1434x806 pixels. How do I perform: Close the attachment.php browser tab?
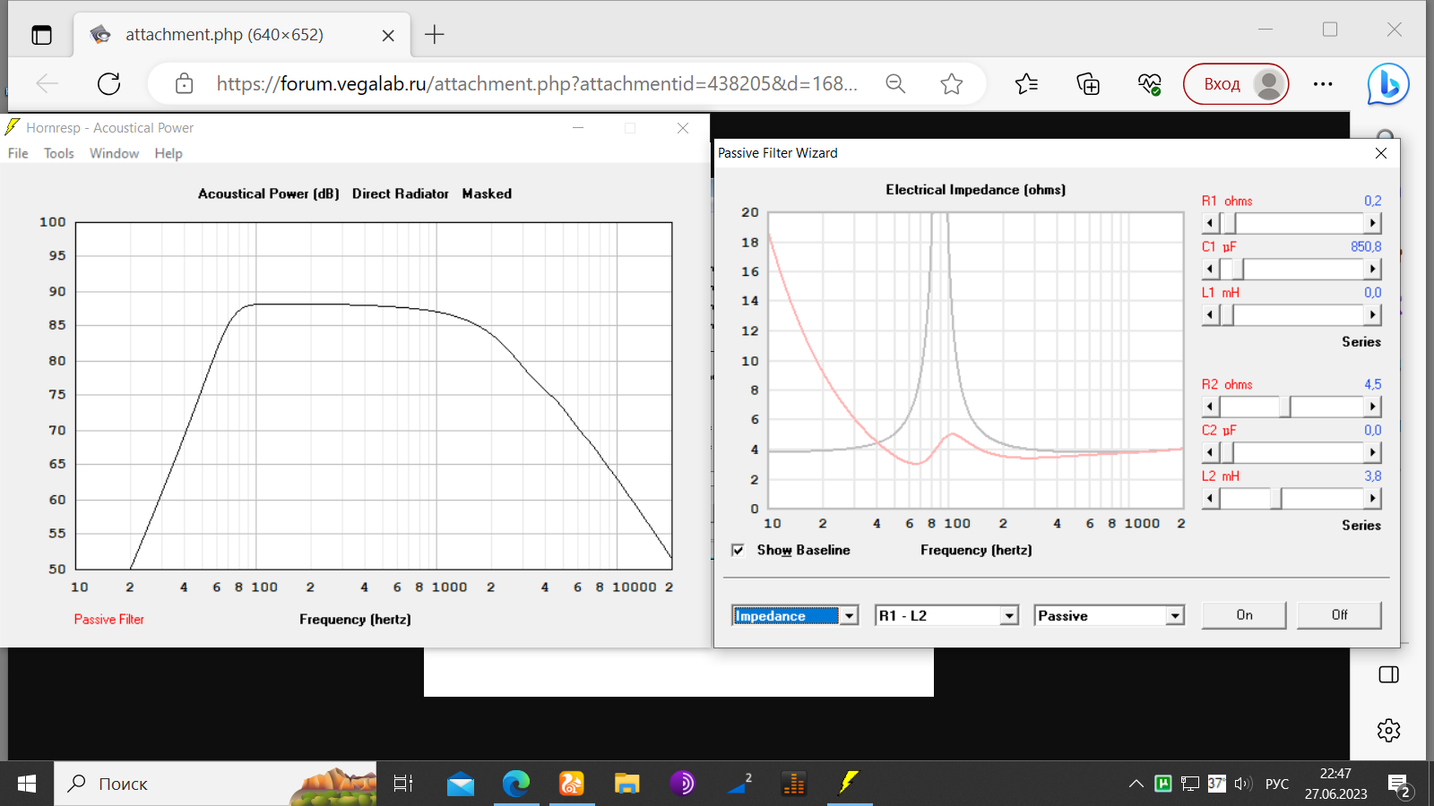click(388, 36)
